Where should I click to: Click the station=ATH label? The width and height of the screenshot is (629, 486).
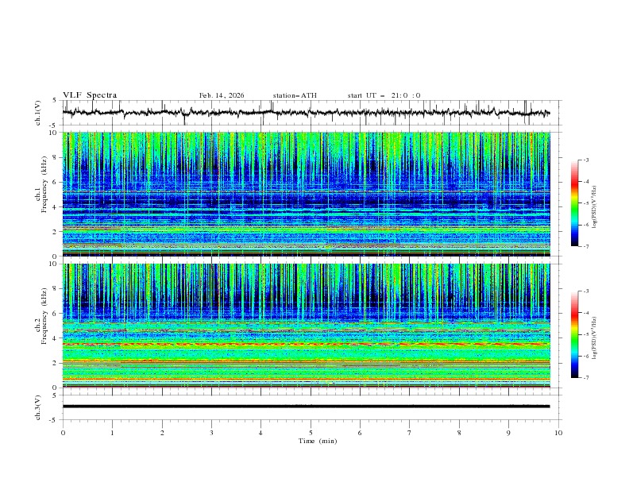[x=295, y=95]
